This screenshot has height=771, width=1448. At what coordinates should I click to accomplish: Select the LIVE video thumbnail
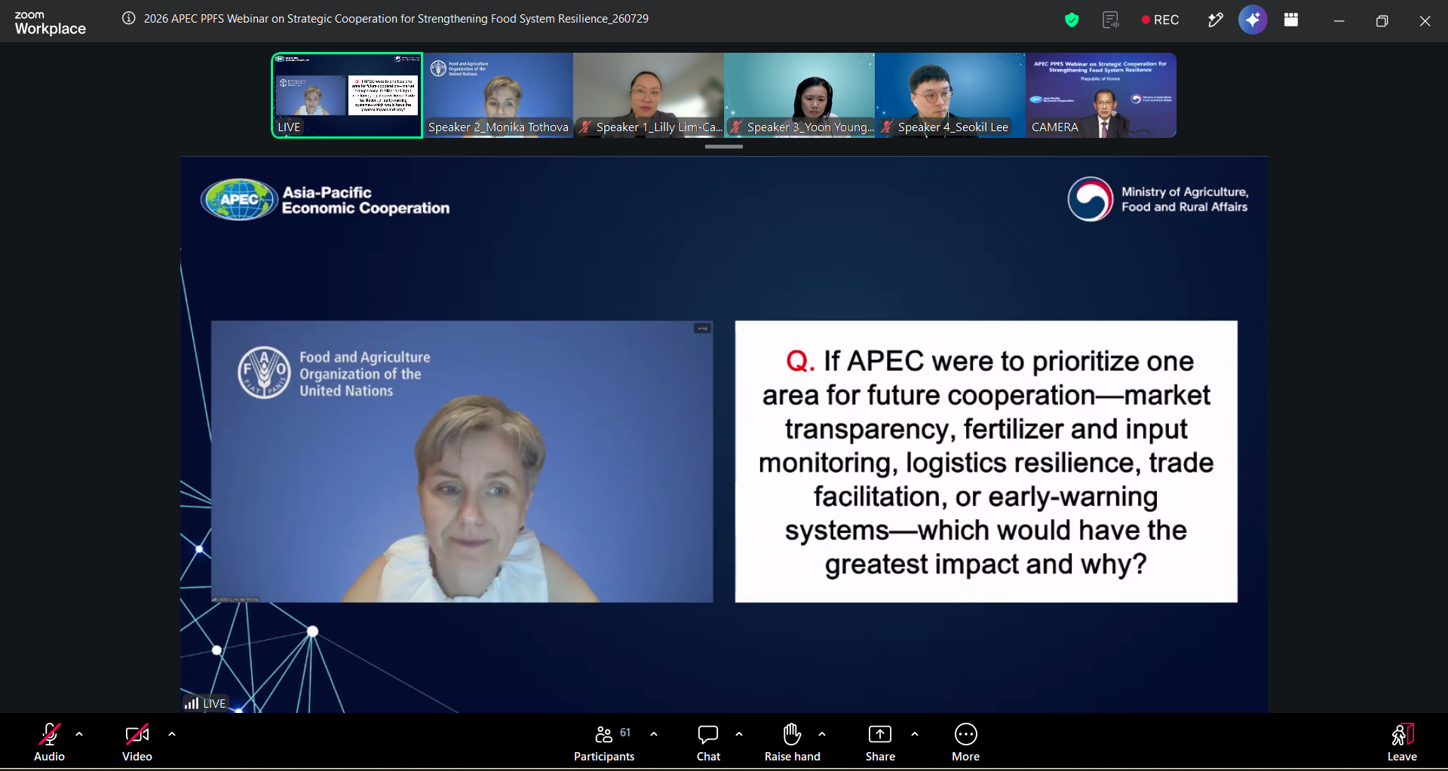click(347, 95)
